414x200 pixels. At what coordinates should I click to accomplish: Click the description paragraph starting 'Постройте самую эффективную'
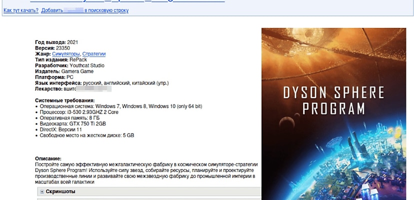(146, 173)
